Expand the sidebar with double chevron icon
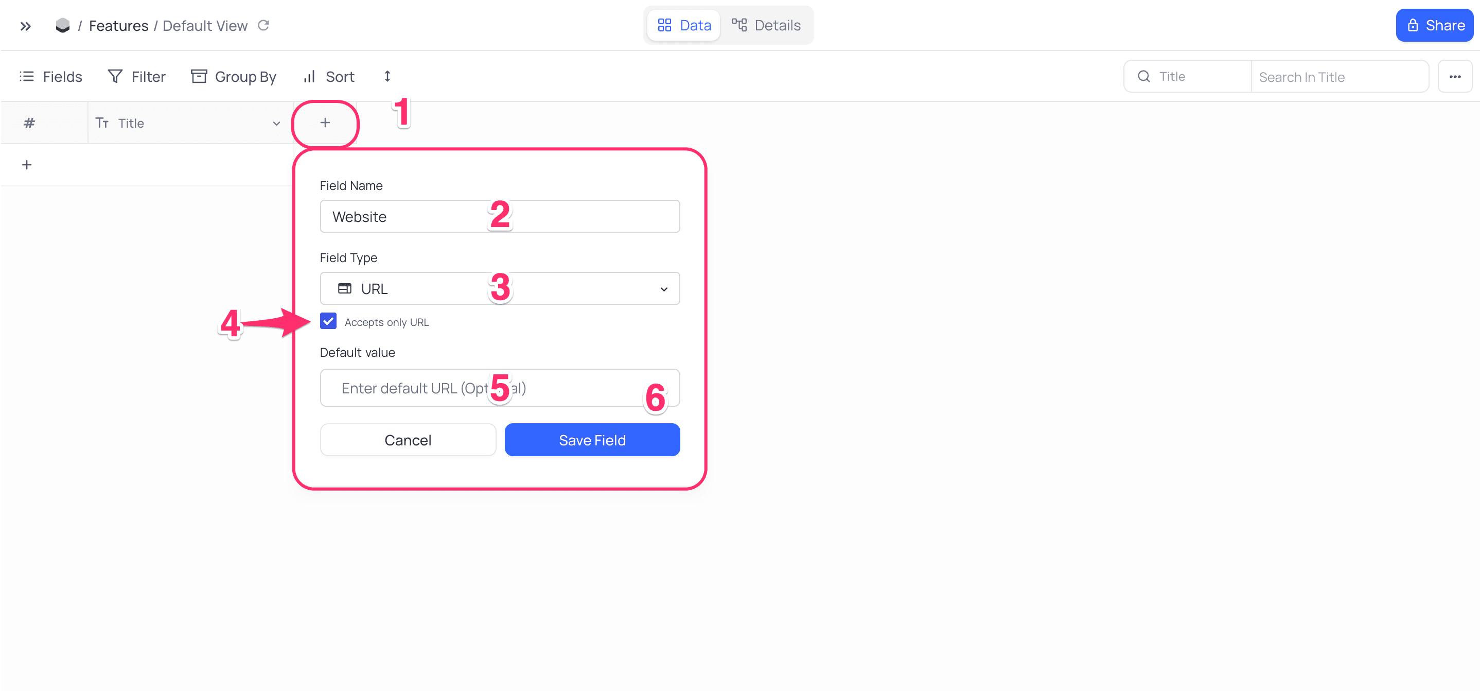1480x691 pixels. (25, 26)
